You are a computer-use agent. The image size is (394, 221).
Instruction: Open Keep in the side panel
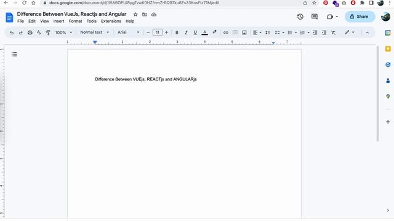pyautogui.click(x=388, y=49)
